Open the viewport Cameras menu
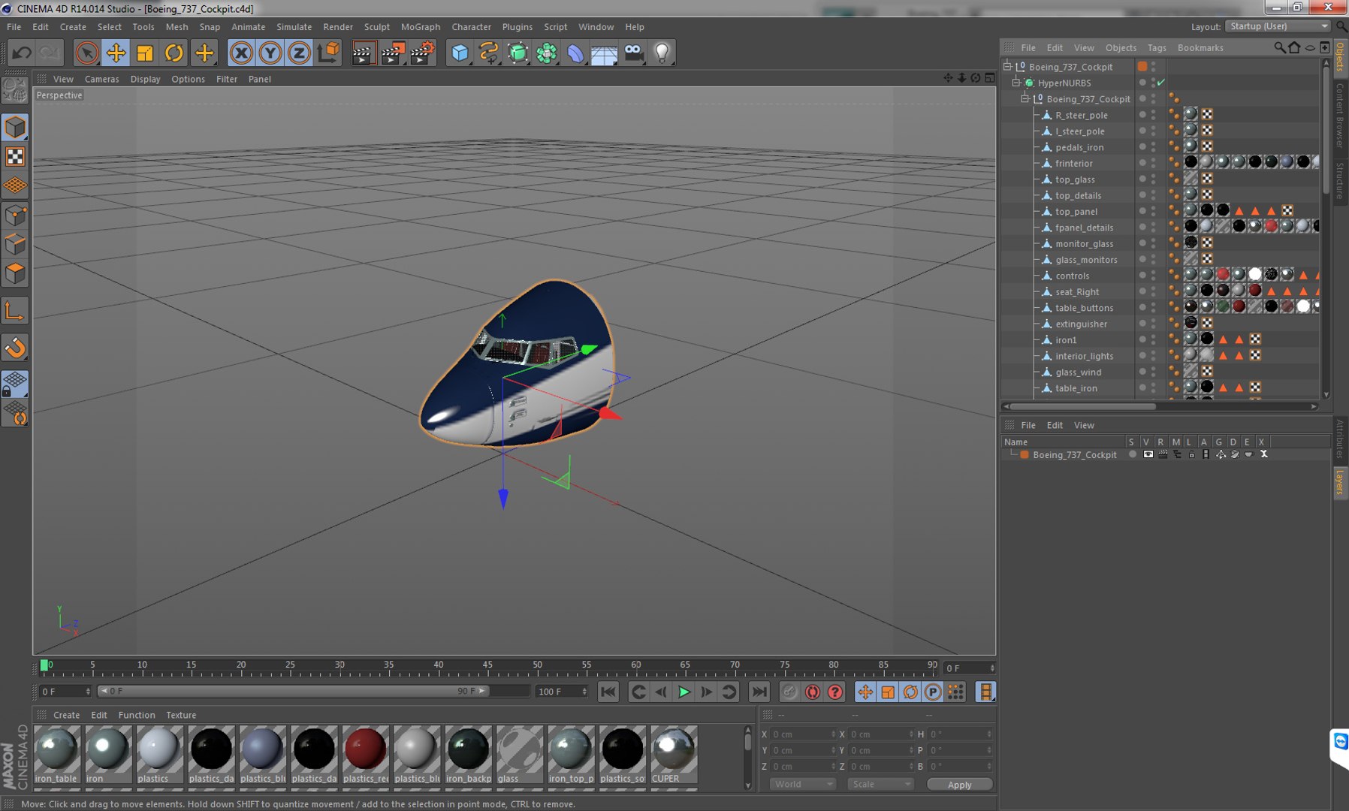1349x811 pixels. [x=101, y=79]
